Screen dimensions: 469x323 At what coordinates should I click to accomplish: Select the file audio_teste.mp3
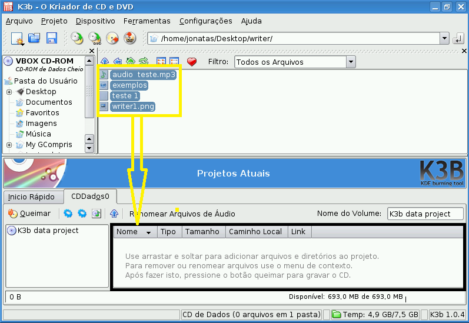(x=144, y=75)
